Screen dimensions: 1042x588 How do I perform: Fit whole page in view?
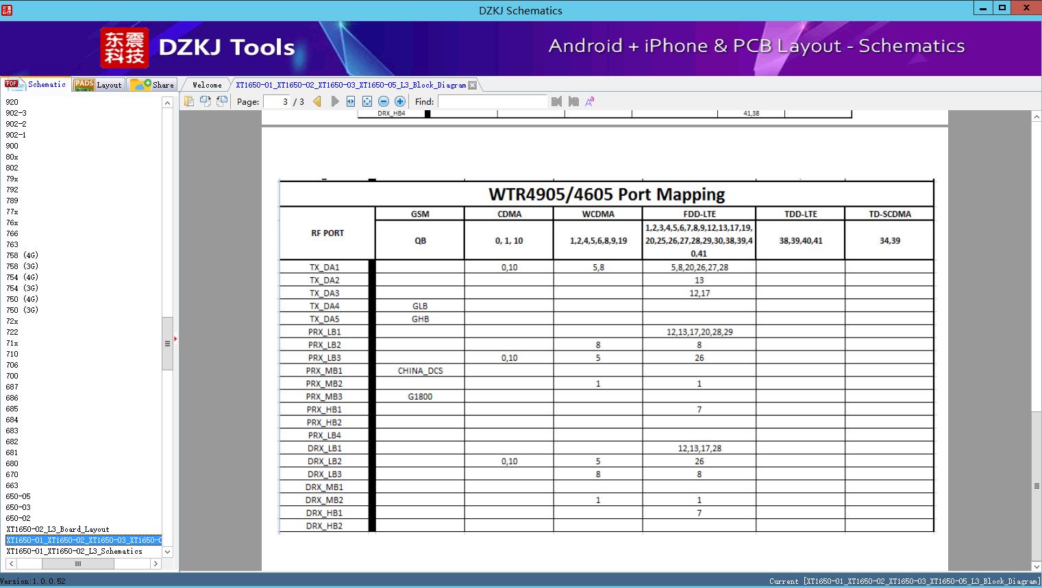tap(367, 101)
